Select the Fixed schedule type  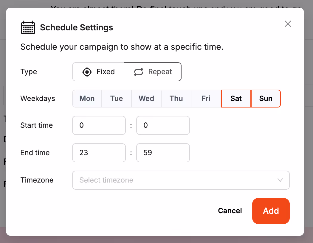(x=98, y=72)
